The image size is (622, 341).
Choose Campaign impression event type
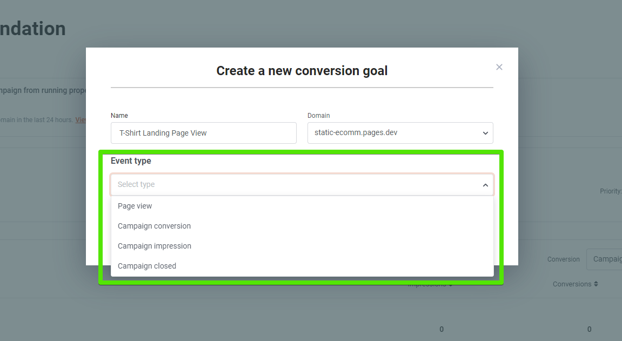click(x=302, y=246)
